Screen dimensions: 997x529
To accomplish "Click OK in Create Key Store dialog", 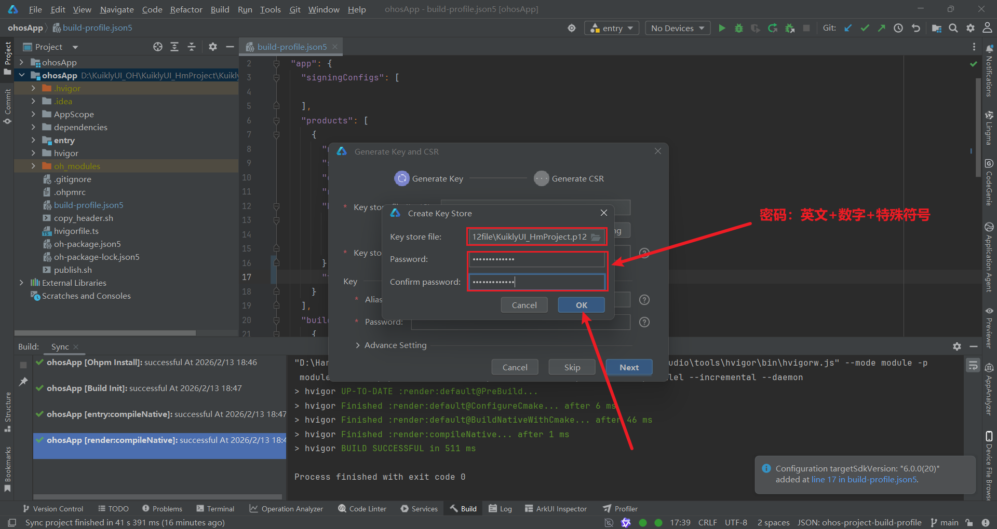I will pyautogui.click(x=582, y=305).
